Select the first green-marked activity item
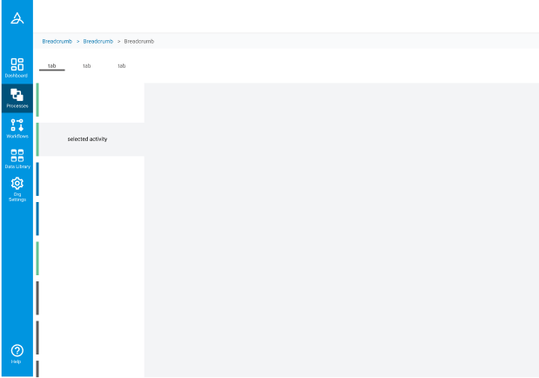539x378 pixels. point(91,100)
